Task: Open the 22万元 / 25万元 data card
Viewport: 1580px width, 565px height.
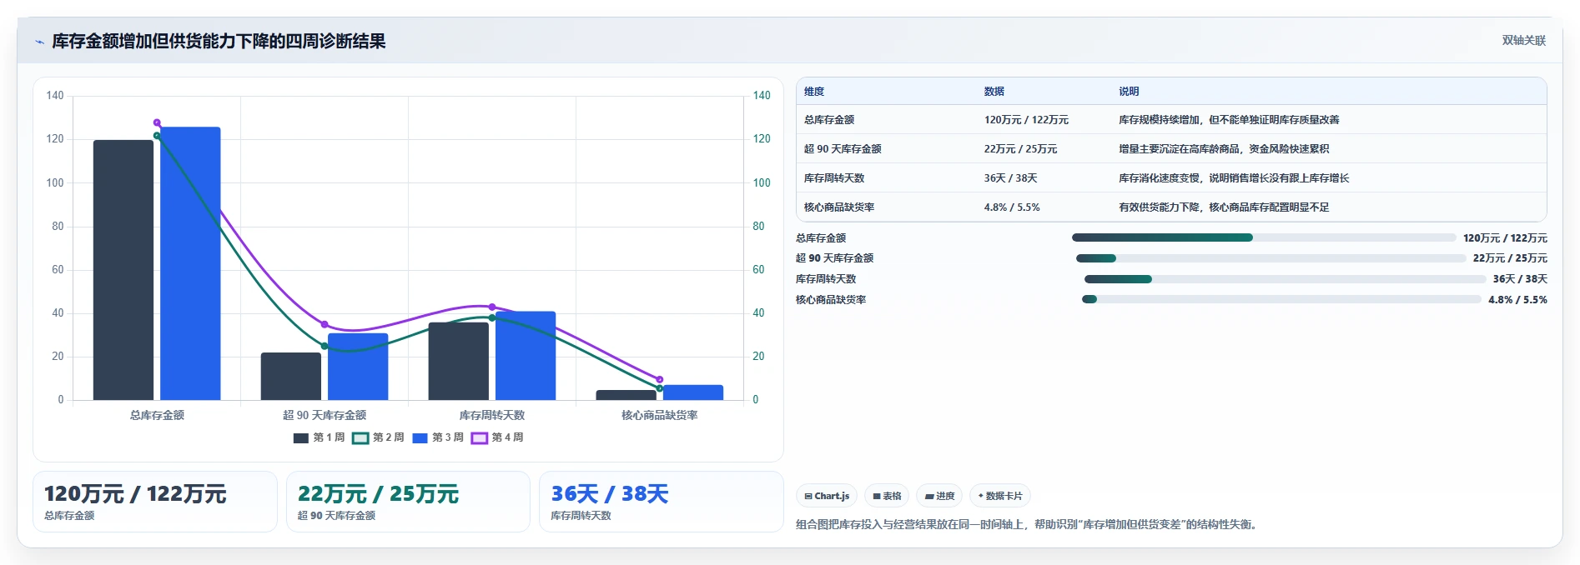Action: click(x=408, y=502)
